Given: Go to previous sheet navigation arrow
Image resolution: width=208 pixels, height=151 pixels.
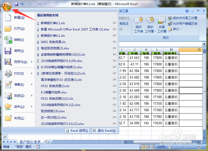Looking at the screenshot, I should coord(7,142).
